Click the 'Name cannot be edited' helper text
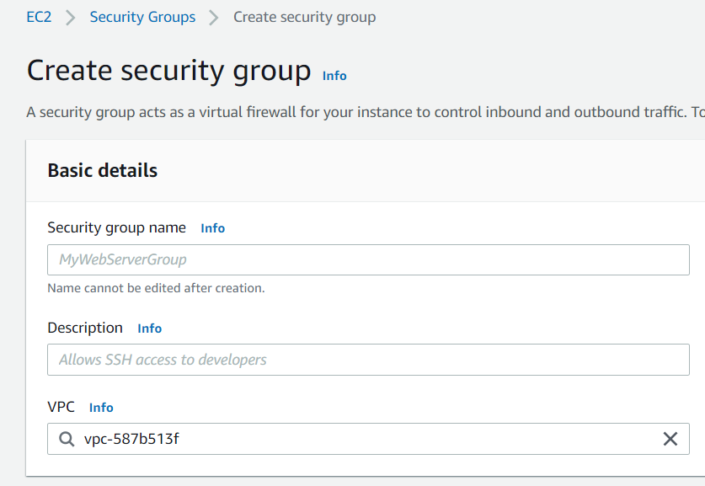 (156, 288)
